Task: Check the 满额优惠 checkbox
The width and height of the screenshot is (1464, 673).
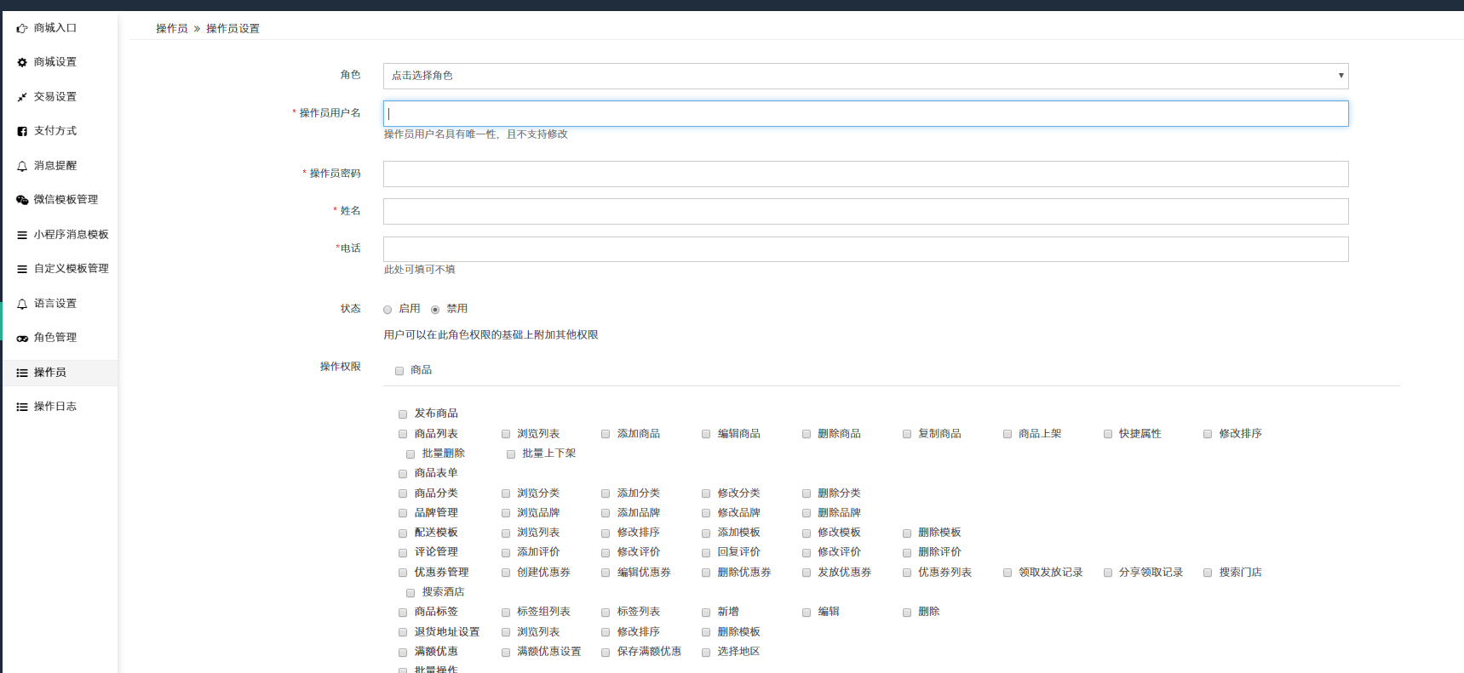Action: (403, 653)
